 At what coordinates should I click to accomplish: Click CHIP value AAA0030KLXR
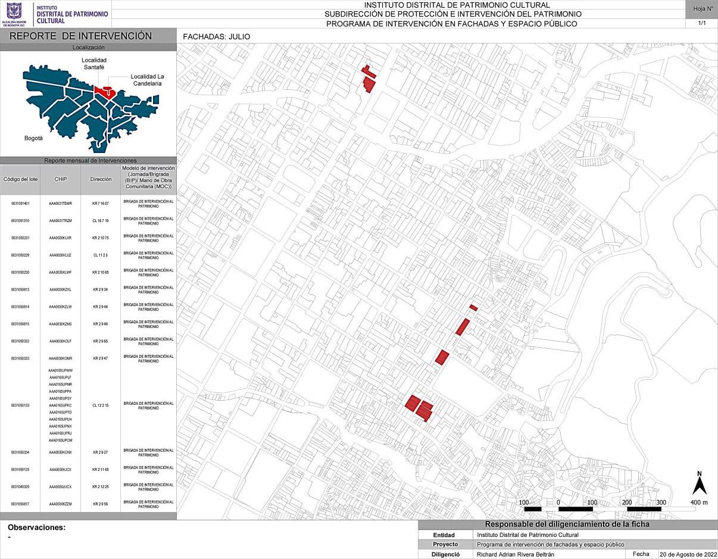(x=60, y=238)
